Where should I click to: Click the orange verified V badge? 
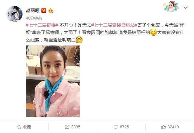point(44,11)
